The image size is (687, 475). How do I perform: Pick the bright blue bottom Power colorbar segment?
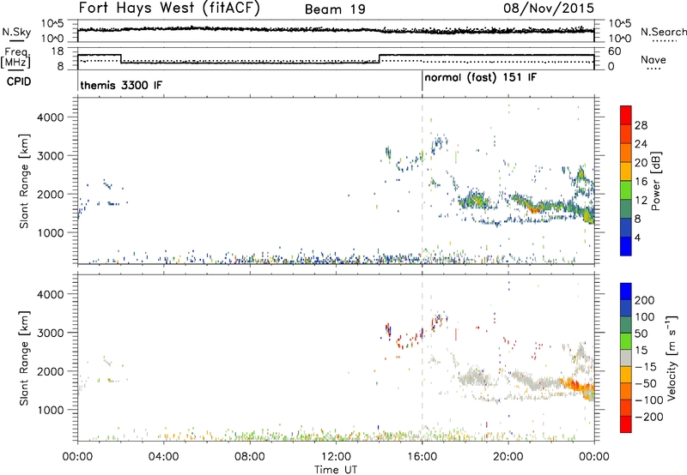coord(626,246)
